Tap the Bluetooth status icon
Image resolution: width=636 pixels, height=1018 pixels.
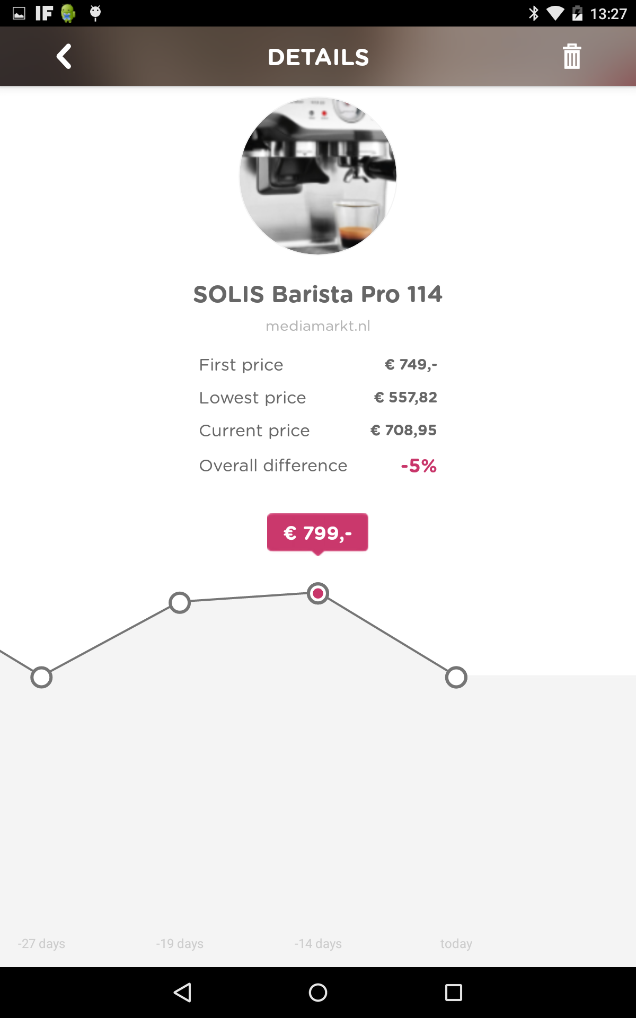533,13
